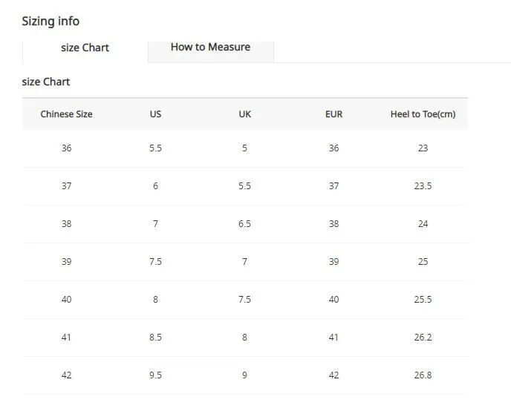Click the EUR column header
This screenshot has height=411, width=511.
(x=333, y=114)
